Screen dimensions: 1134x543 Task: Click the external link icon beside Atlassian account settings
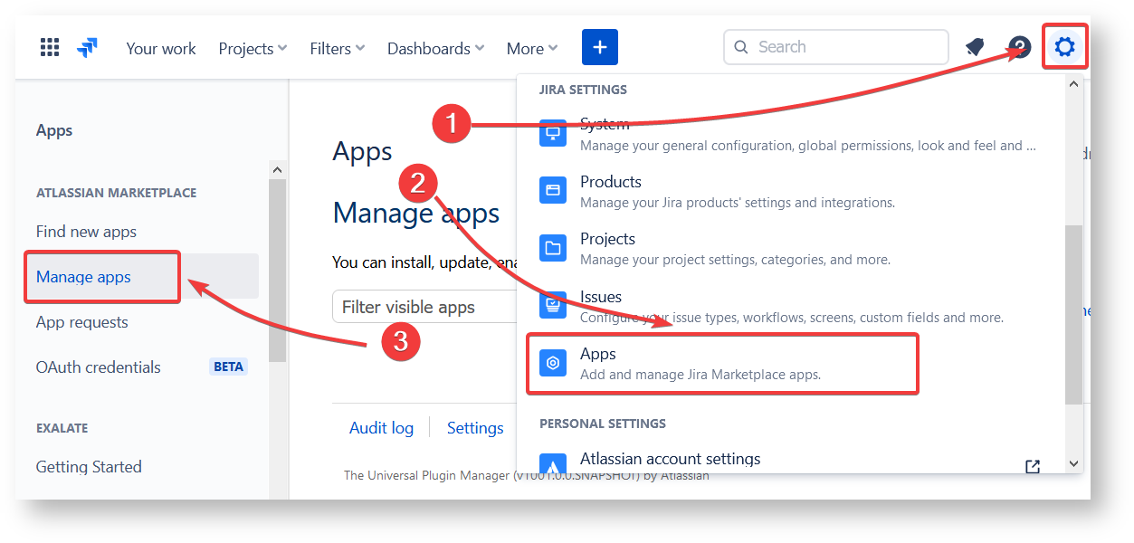click(x=1033, y=466)
